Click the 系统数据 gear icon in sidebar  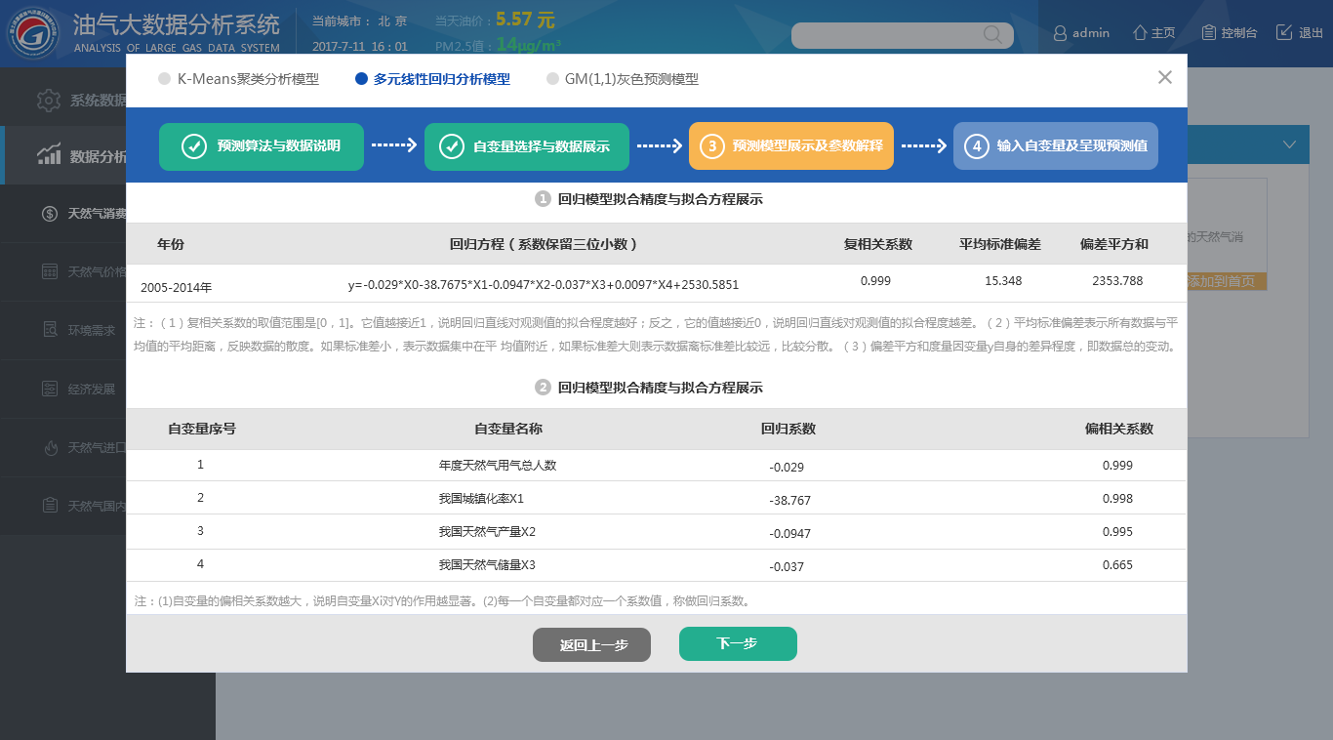(x=49, y=101)
